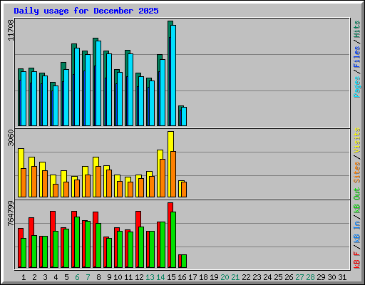Click day 18 on the x-axis
Viewport: 365px width, 285px height.
[203, 277]
